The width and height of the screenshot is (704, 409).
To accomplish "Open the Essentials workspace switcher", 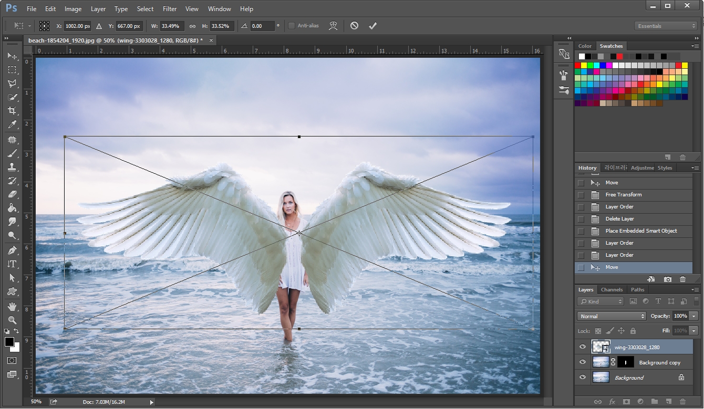I will (x=666, y=25).
